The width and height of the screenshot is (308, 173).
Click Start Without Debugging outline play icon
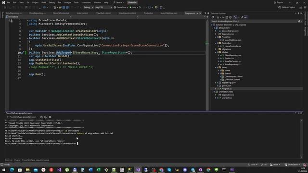pyautogui.click(x=140, y=8)
